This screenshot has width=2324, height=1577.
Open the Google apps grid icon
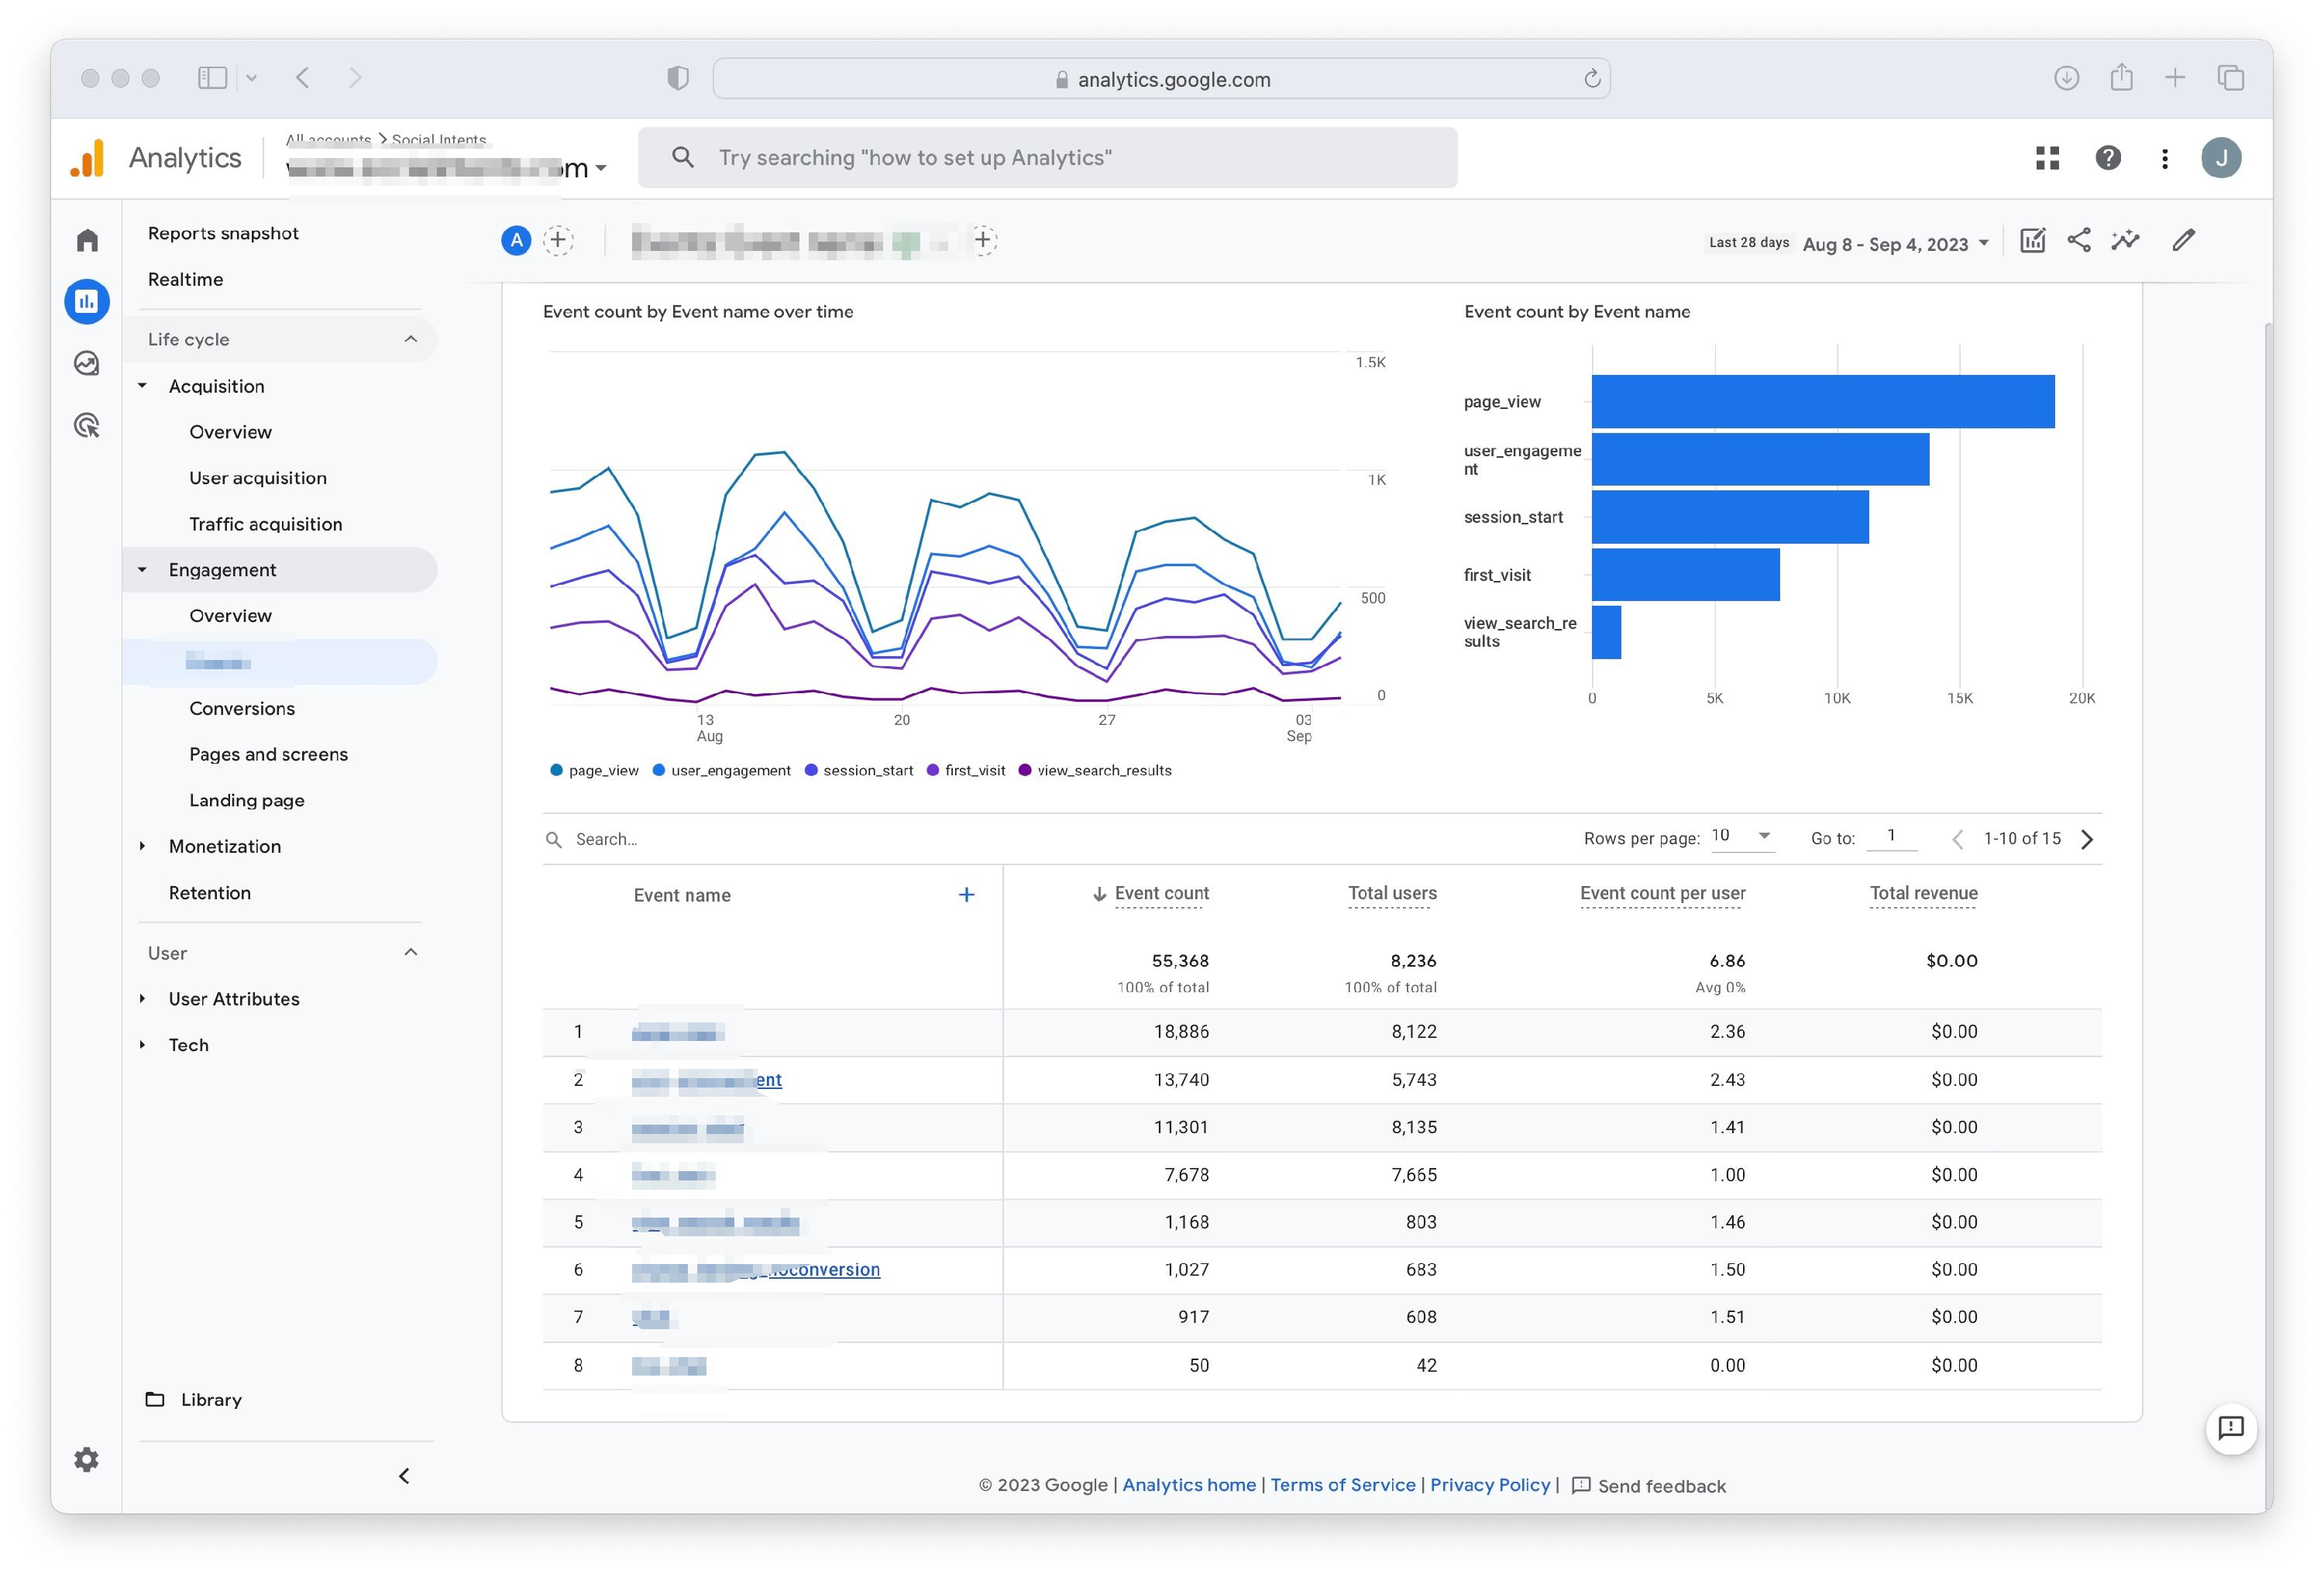[2047, 158]
